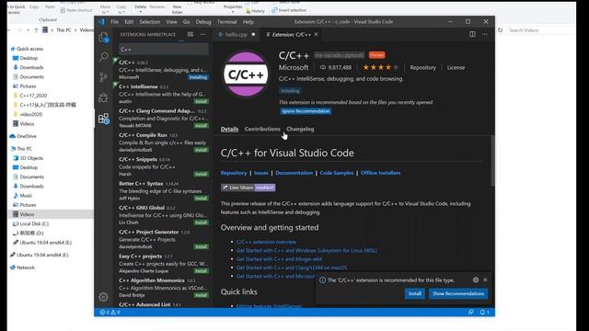589x331 pixels.
Task: Open the File menu in VS Code
Action: pyautogui.click(x=114, y=22)
